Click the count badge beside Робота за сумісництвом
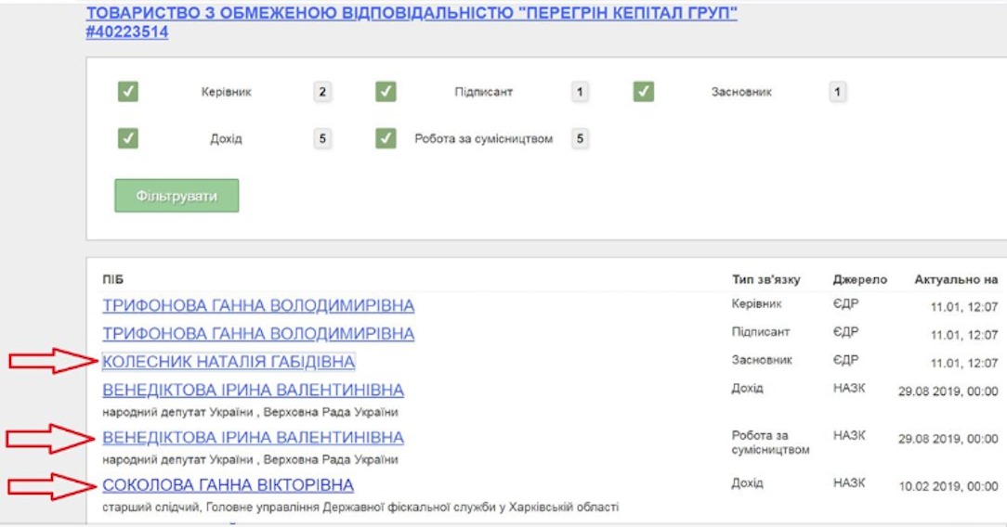The height and width of the screenshot is (527, 1007). pos(580,139)
